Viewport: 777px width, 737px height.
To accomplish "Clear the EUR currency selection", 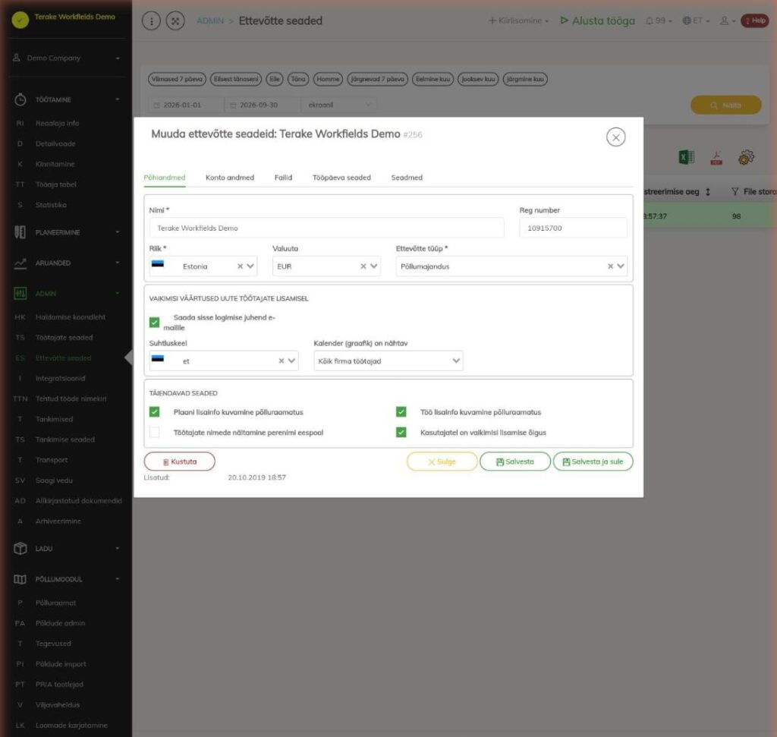I will click(363, 266).
